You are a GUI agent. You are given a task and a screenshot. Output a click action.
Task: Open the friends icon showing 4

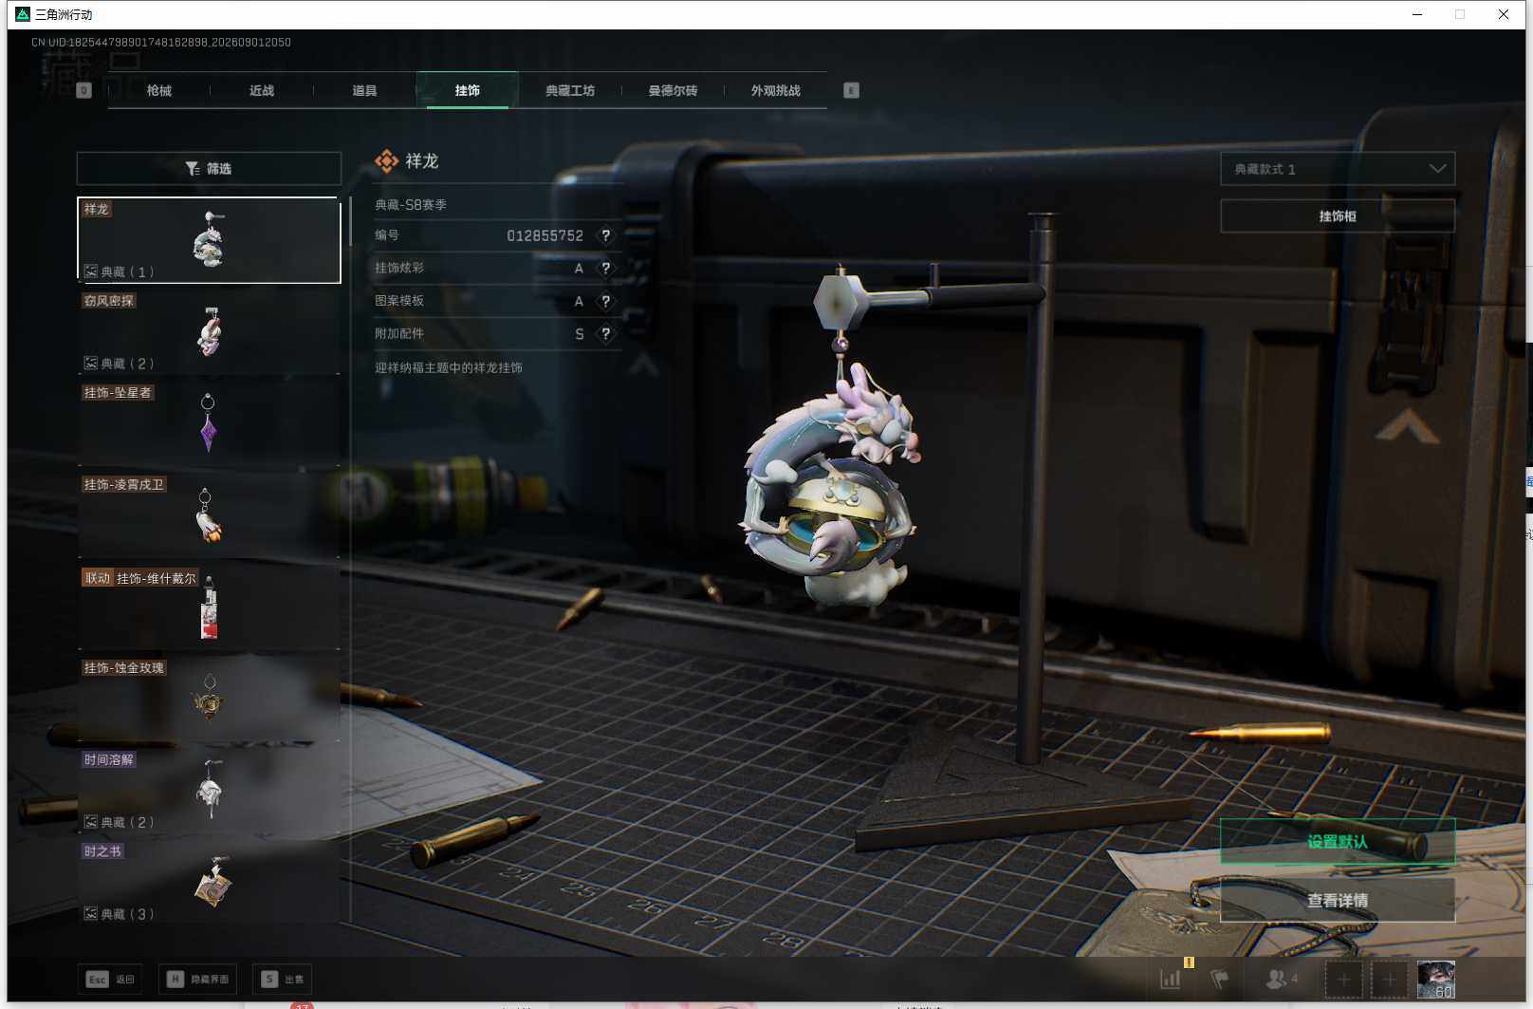[x=1282, y=978]
